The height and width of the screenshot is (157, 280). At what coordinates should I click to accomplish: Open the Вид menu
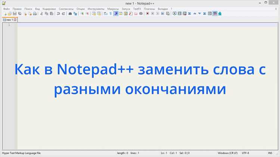[x=37, y=9]
